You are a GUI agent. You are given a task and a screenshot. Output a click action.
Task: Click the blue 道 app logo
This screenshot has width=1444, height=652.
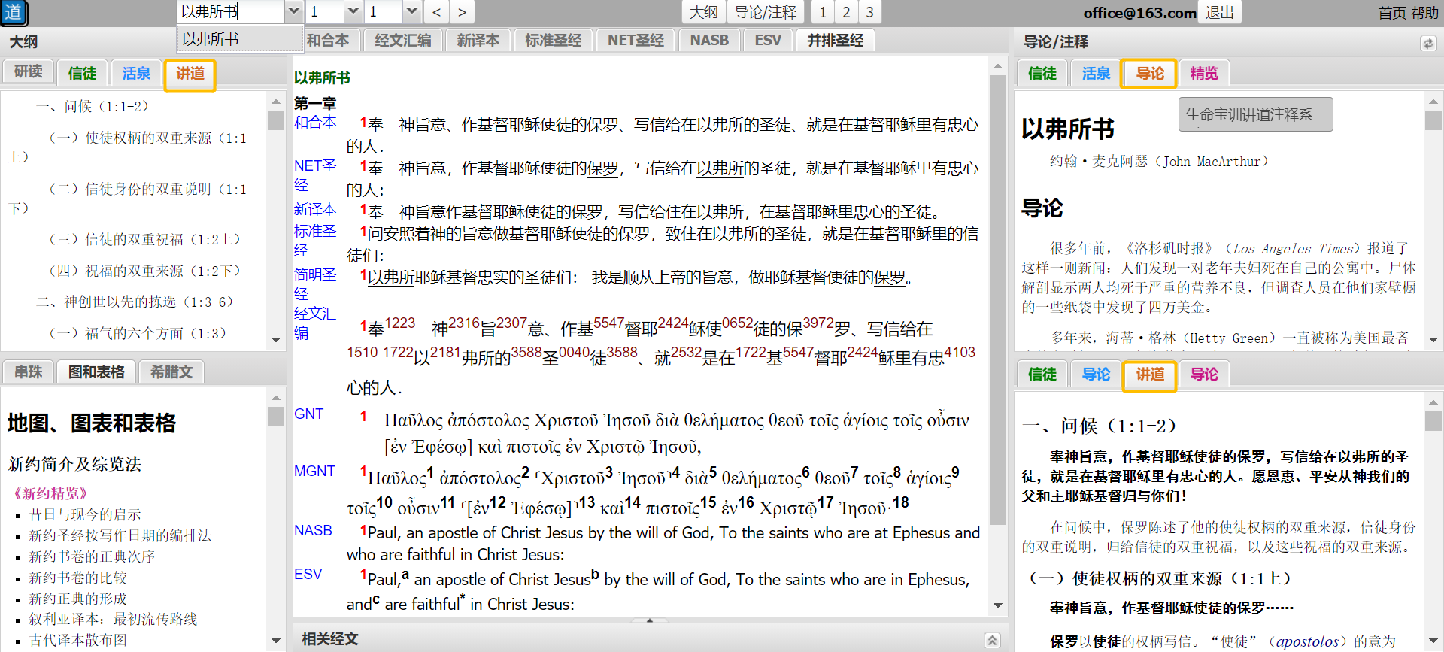point(14,12)
